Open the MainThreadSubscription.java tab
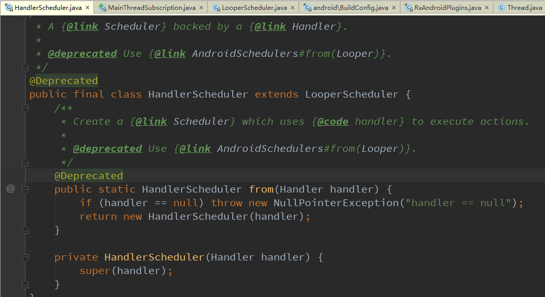Viewport: 545px width, 297px height. (151, 7)
